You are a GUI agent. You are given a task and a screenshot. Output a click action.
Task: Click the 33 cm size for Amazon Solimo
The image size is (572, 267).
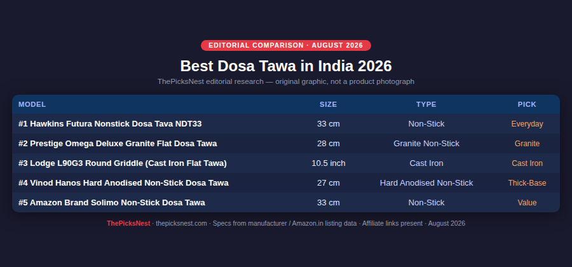click(x=329, y=203)
